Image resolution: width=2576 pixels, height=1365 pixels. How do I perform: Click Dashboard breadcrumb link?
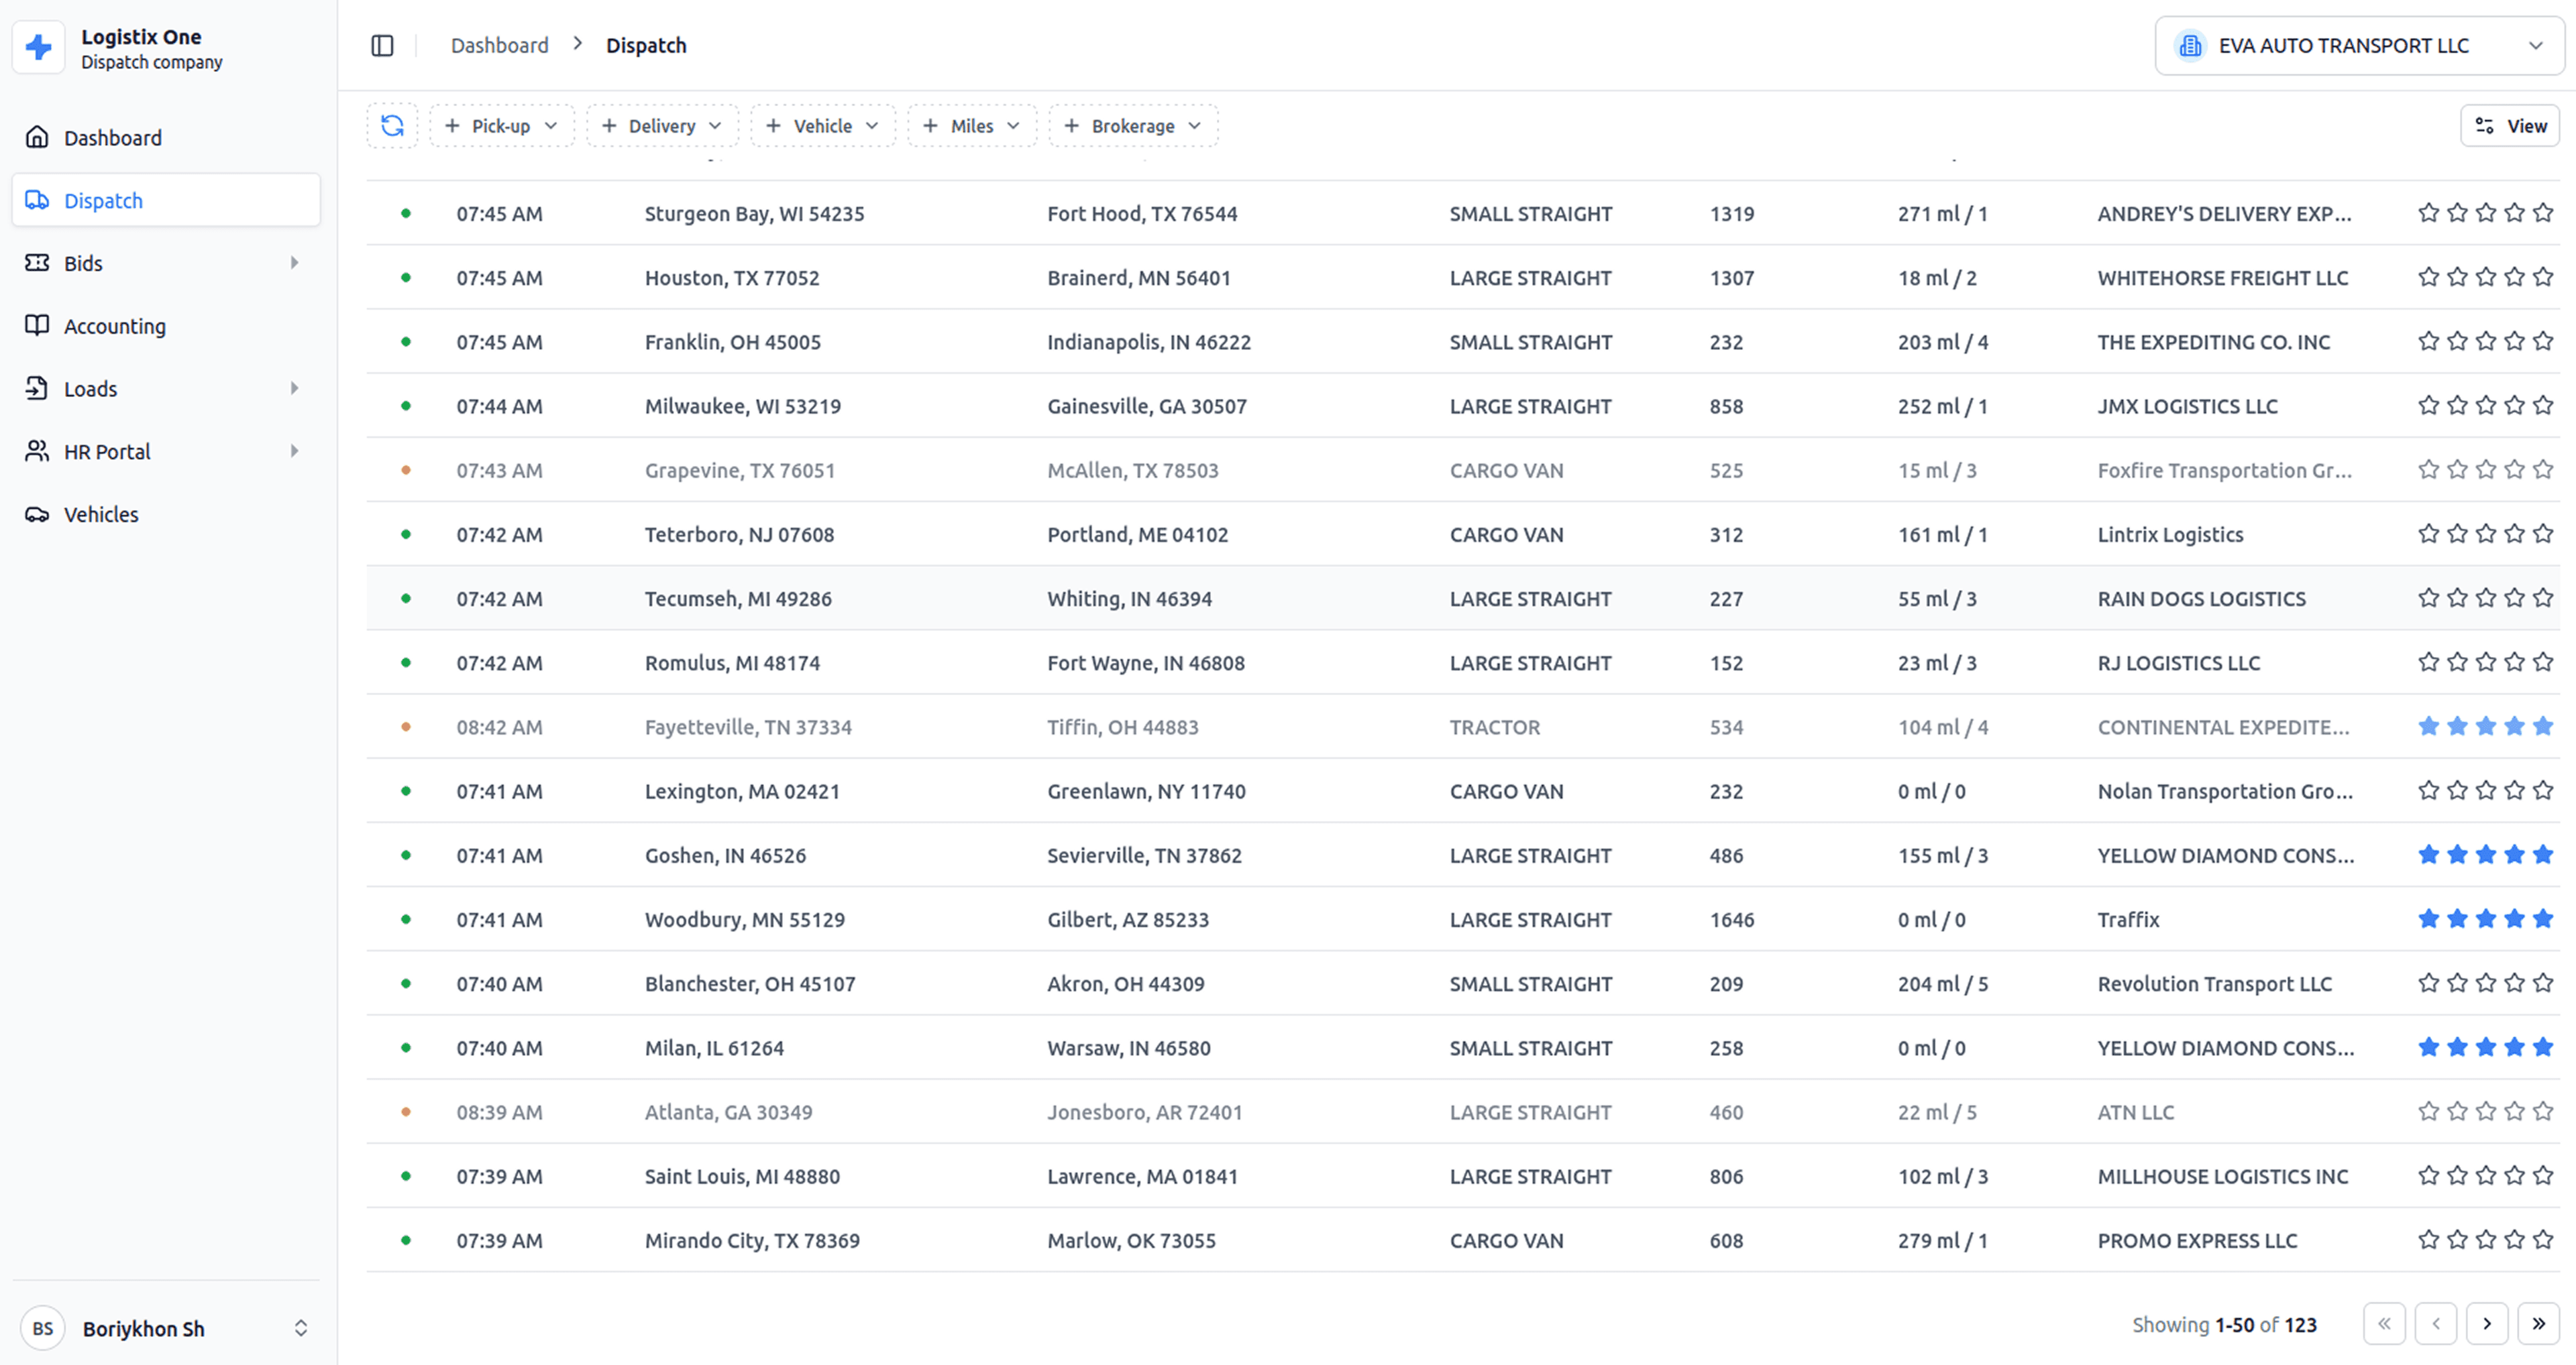499,45
